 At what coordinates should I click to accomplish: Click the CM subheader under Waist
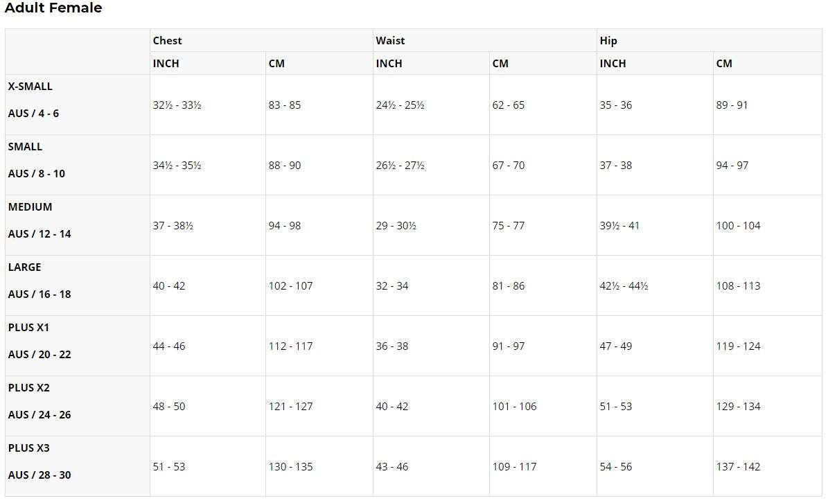(x=500, y=64)
